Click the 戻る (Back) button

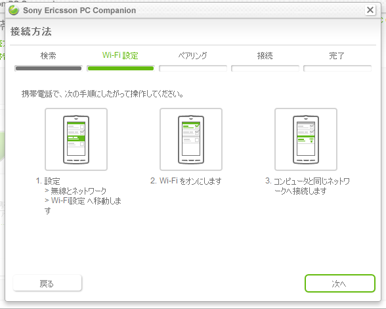pos(47,283)
